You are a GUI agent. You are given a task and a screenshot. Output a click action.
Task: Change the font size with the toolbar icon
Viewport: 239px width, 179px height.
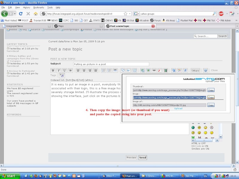coord(174,70)
